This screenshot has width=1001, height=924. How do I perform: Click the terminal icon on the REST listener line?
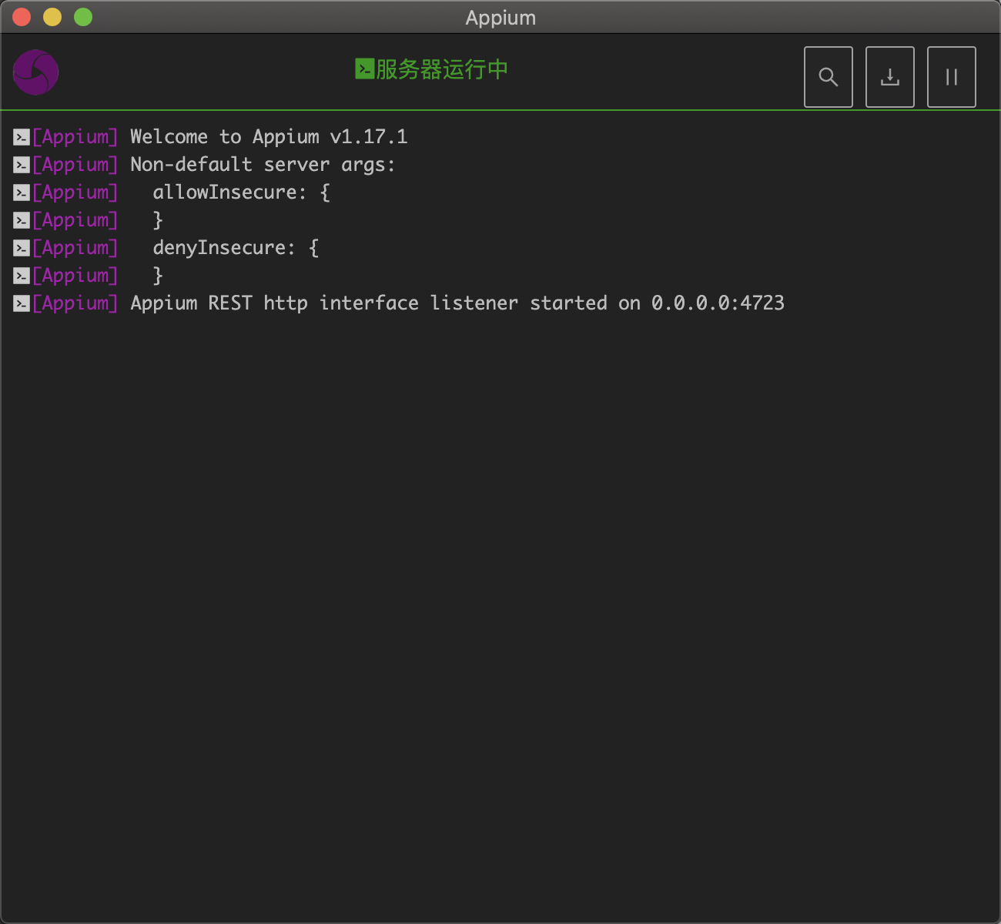(x=22, y=303)
